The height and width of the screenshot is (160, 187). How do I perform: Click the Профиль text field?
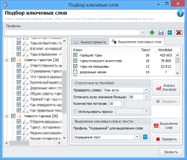[72, 33]
